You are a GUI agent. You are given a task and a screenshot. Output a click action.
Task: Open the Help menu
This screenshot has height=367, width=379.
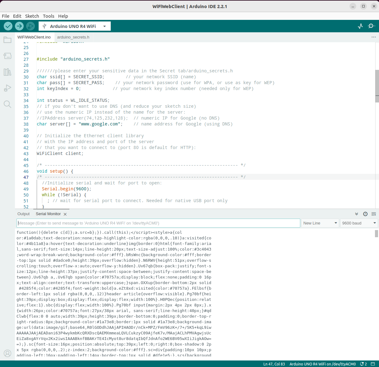click(63, 16)
